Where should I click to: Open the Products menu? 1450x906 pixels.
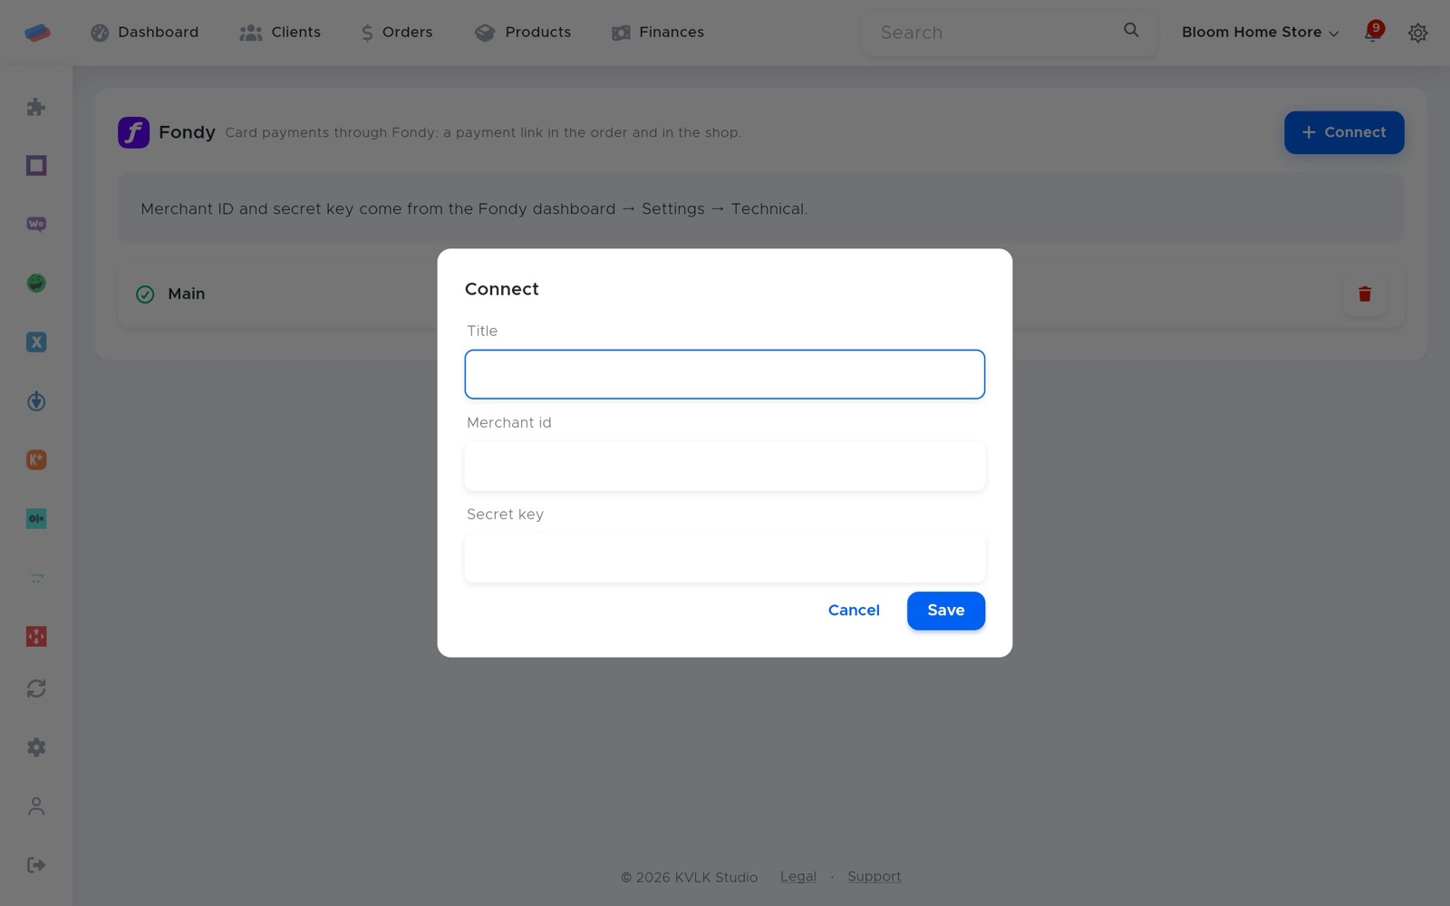pos(523,33)
